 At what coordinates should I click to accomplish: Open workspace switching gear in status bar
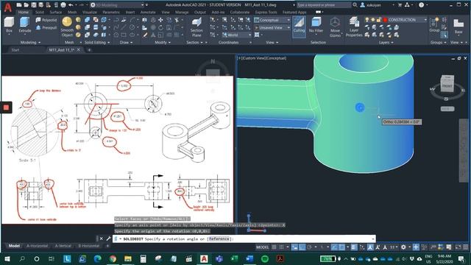403,247
